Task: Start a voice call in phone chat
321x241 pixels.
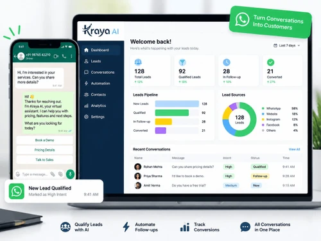Action: [x=64, y=56]
